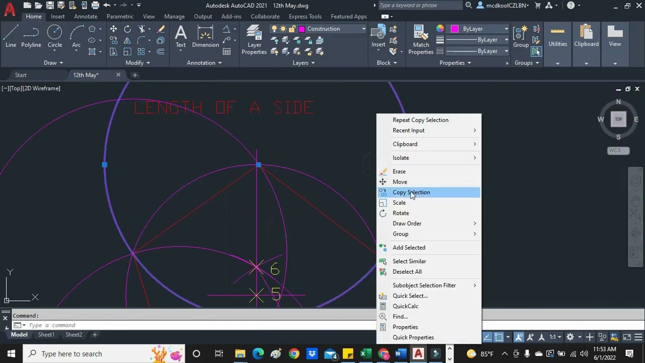The width and height of the screenshot is (645, 363).
Task: Click the [Top] view control label
Action: coord(15,88)
